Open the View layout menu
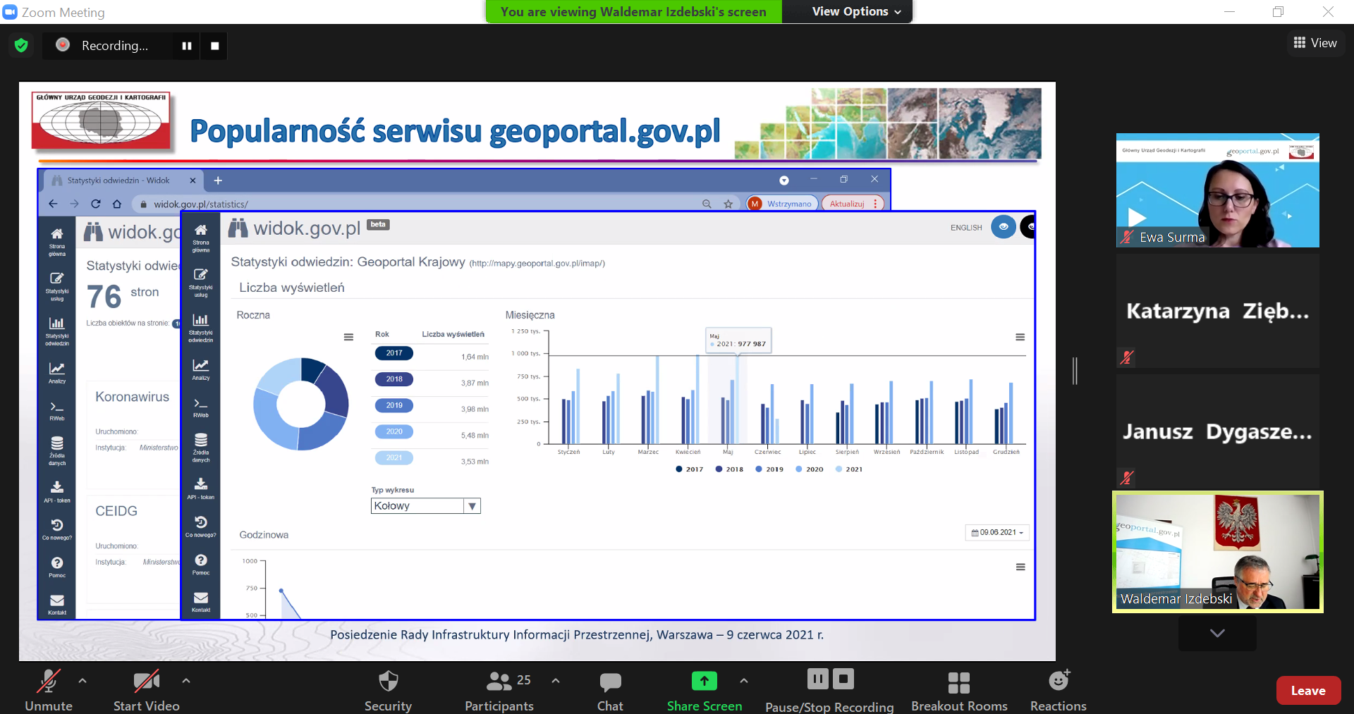 (x=1315, y=43)
